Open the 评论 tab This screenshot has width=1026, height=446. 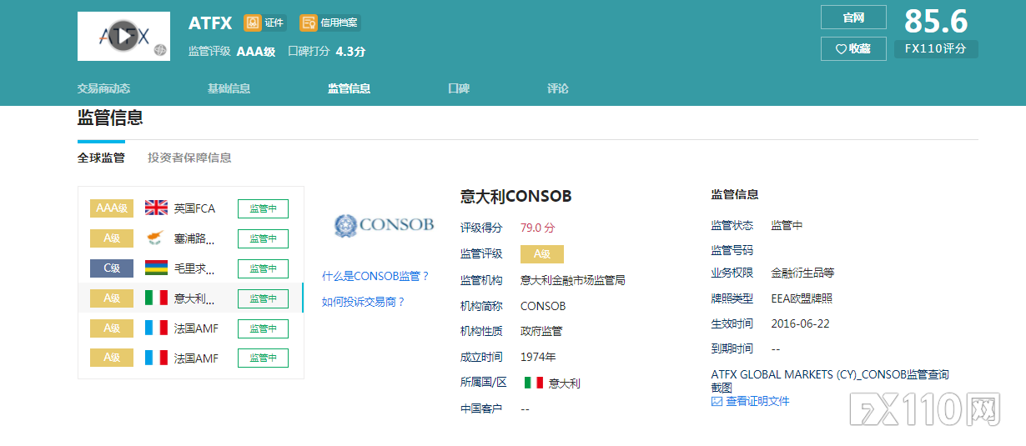click(558, 88)
